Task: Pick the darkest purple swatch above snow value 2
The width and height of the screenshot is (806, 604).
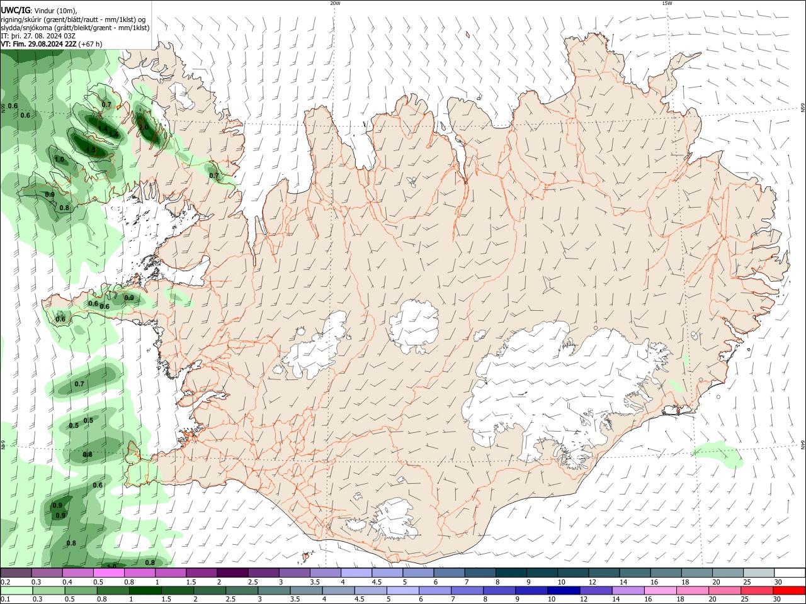Action: [x=232, y=573]
